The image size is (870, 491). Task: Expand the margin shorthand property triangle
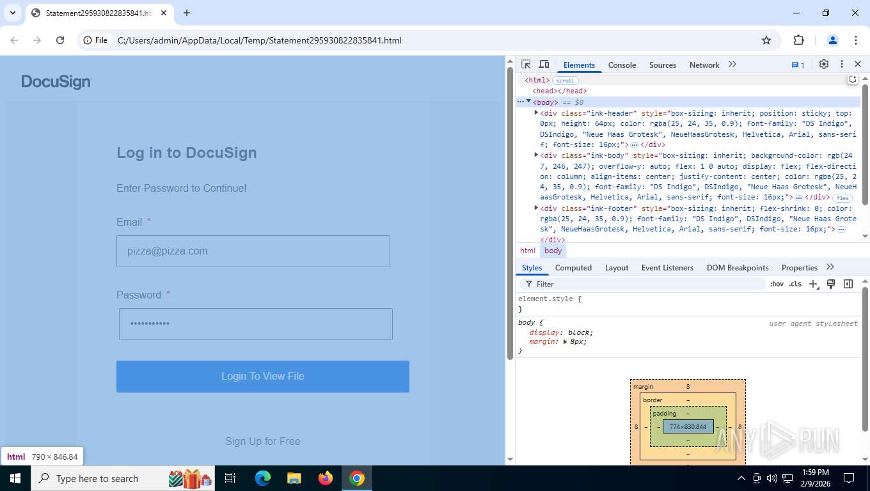click(x=565, y=342)
